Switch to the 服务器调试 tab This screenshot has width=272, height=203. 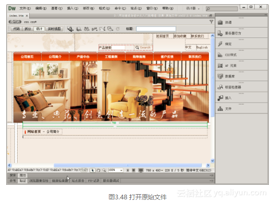click(111, 181)
